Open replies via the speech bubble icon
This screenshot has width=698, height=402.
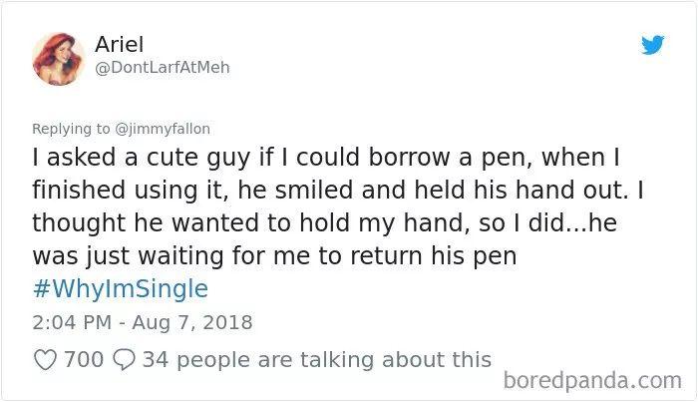point(124,359)
